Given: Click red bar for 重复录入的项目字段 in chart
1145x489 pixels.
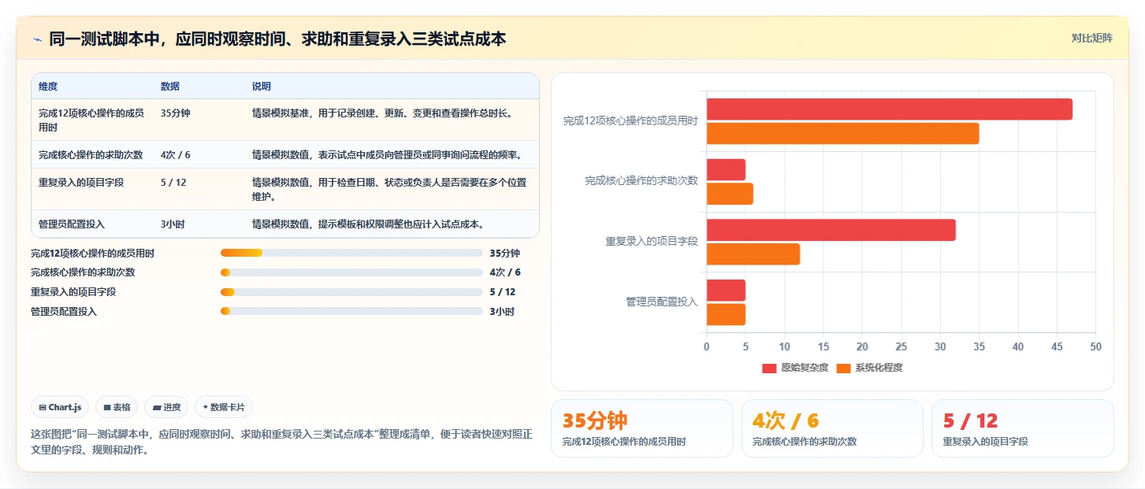Looking at the screenshot, I should [831, 230].
